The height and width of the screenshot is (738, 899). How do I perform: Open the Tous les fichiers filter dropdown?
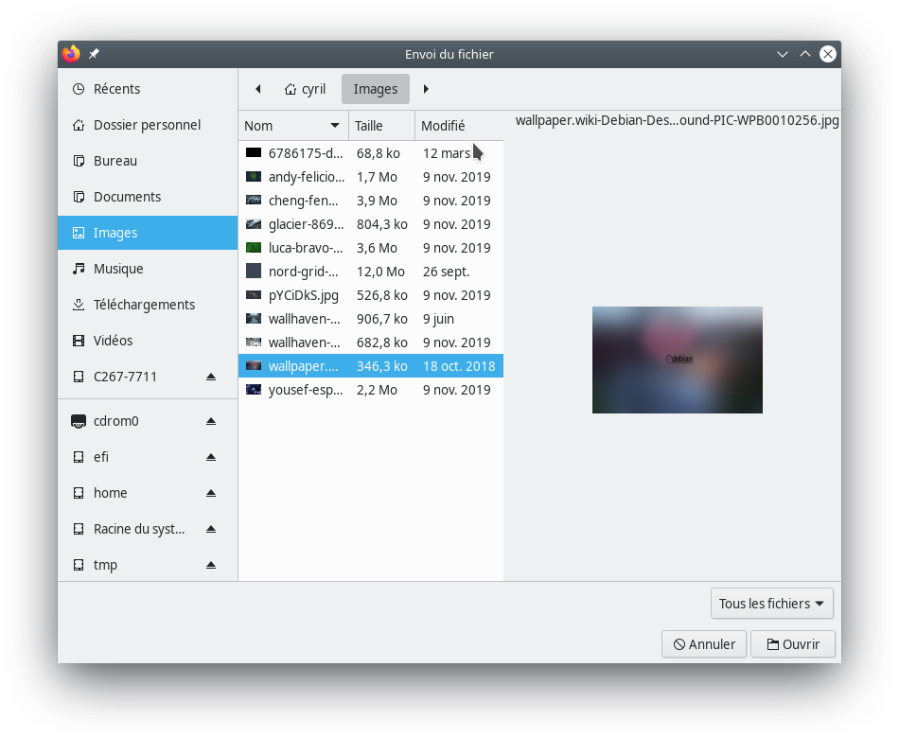(771, 604)
